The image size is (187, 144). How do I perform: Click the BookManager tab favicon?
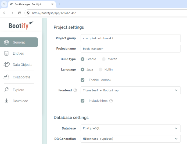[x=11, y=4]
